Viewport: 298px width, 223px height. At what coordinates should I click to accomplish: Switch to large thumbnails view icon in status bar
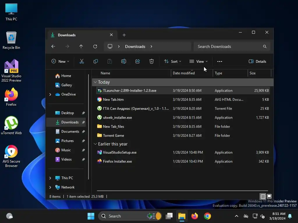click(269, 196)
